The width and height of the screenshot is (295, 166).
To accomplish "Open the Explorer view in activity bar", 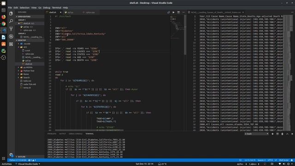I will click(11, 13).
